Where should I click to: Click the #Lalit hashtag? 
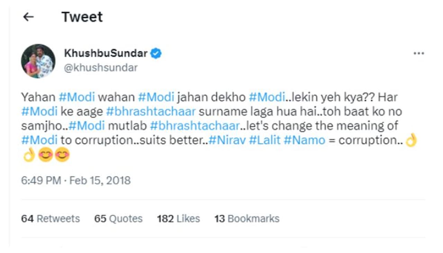coord(264,140)
